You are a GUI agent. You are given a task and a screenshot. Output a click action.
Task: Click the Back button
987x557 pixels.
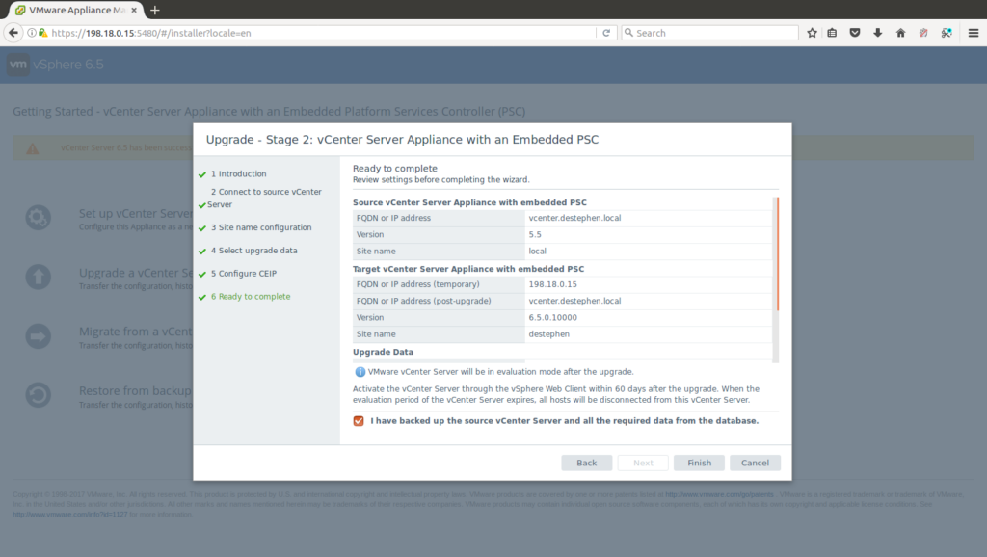(587, 463)
